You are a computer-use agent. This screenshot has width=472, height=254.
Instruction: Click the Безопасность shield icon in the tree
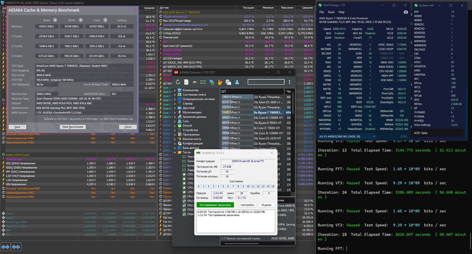(x=180, y=139)
